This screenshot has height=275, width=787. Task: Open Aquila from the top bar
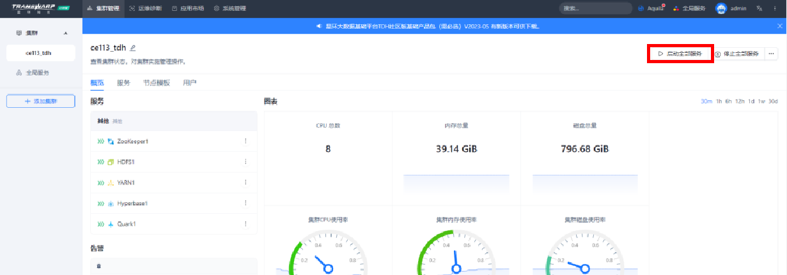(x=652, y=9)
